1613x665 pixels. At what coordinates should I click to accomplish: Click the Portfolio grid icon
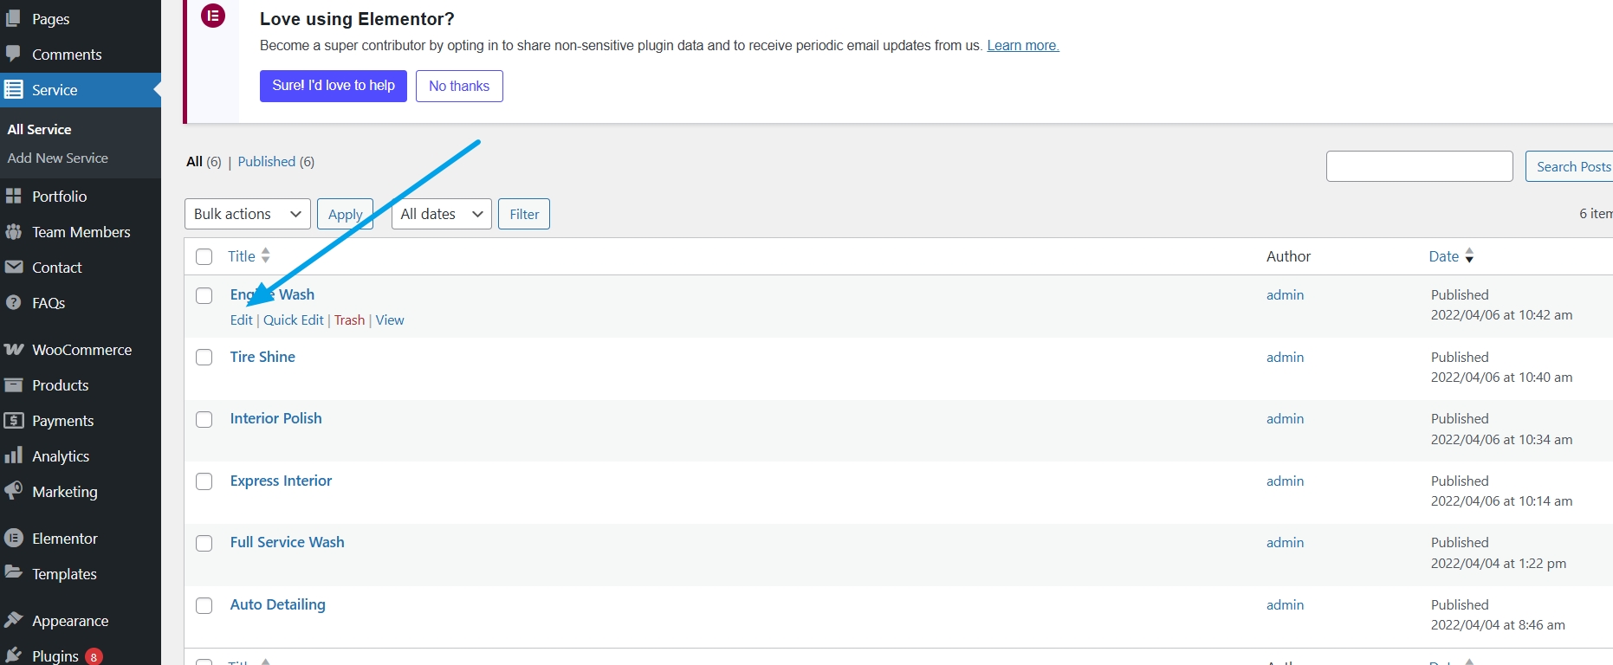(14, 197)
